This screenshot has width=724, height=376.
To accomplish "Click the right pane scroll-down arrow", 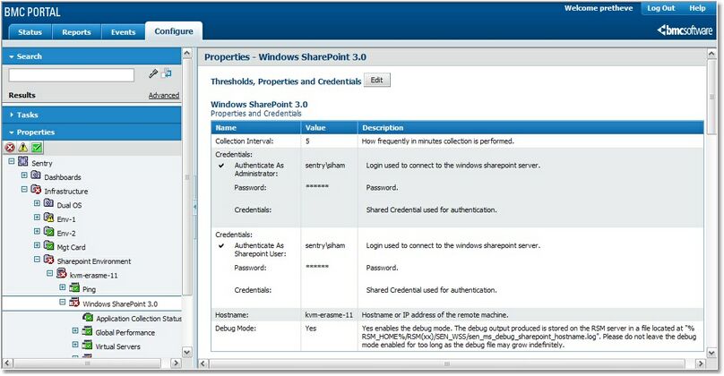I will [711, 353].
